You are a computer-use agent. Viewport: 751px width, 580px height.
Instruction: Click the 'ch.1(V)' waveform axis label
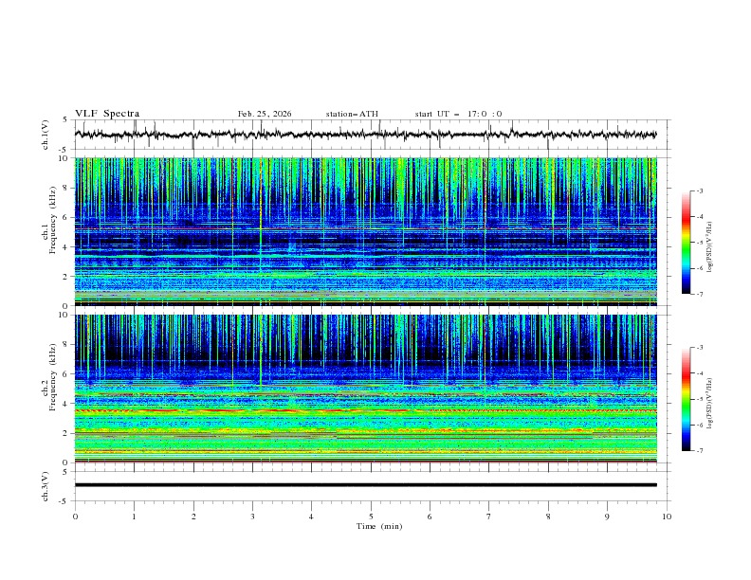(46, 135)
